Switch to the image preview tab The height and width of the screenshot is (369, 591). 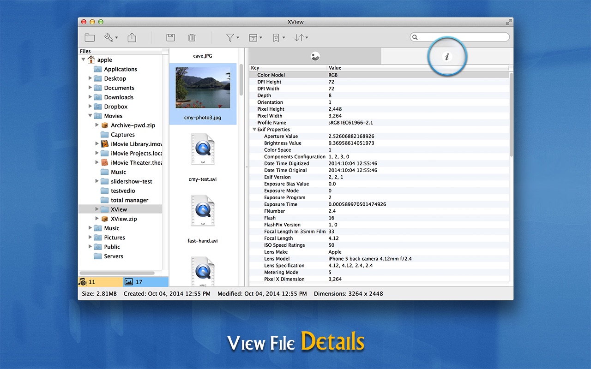[x=315, y=56]
